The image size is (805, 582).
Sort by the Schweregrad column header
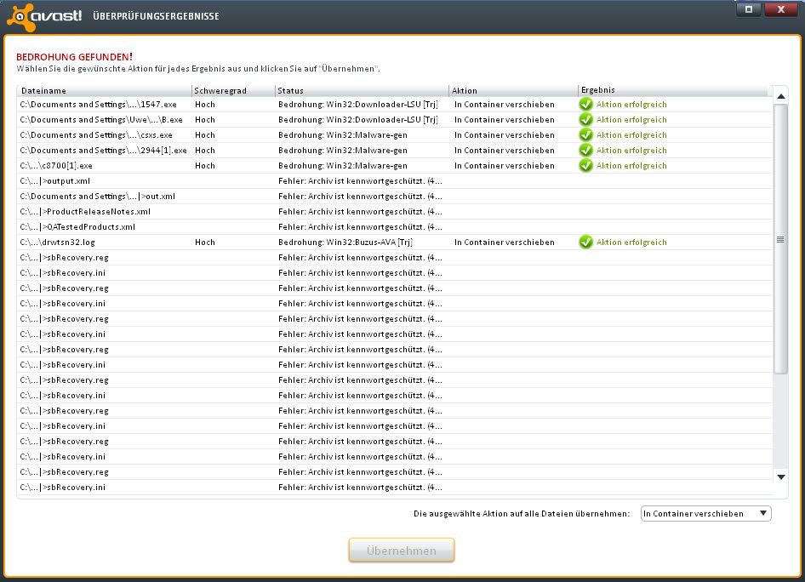coord(232,90)
